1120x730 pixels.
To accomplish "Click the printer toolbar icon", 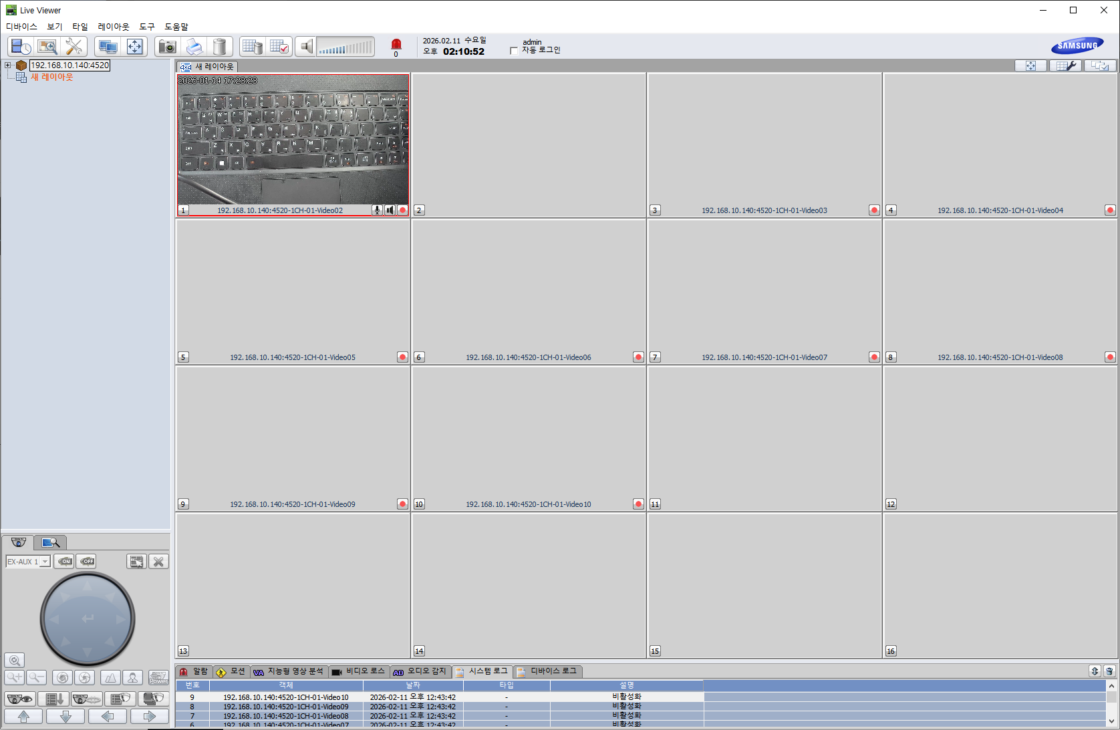I will tap(194, 47).
